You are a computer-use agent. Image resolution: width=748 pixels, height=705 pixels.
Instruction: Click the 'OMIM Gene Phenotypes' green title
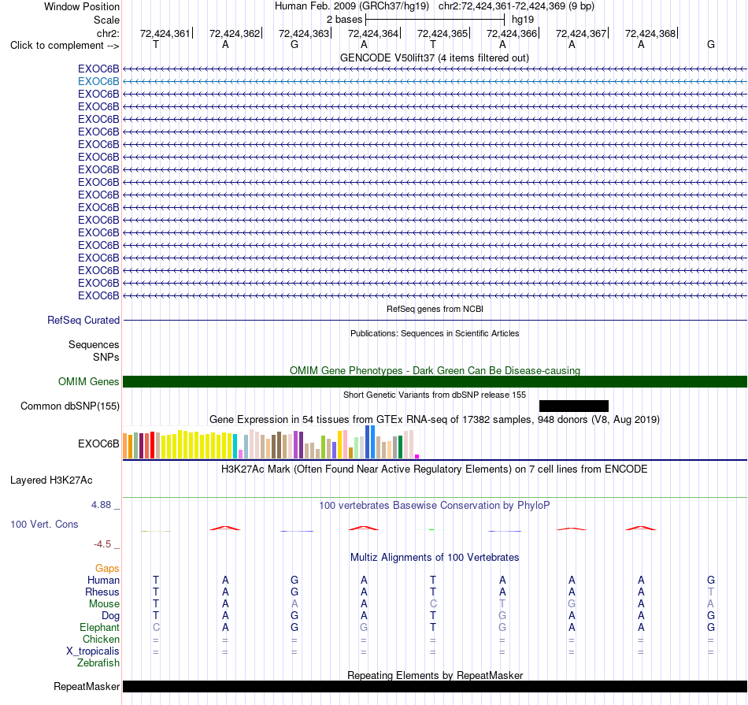point(435,370)
